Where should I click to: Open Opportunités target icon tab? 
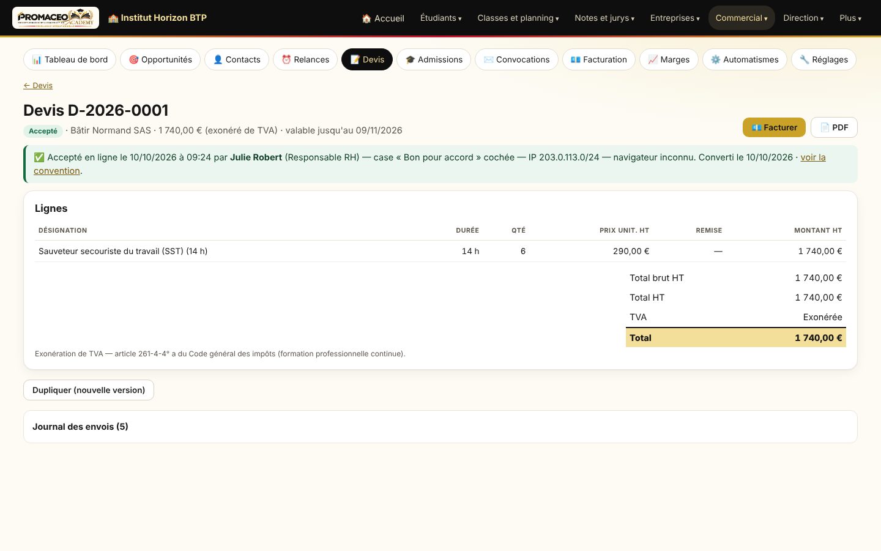tap(160, 59)
